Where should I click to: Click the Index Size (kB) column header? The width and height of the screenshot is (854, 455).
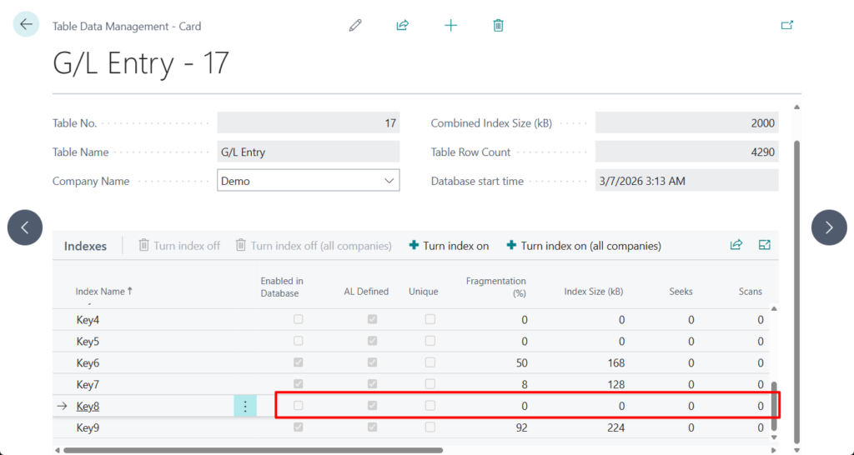pyautogui.click(x=593, y=291)
